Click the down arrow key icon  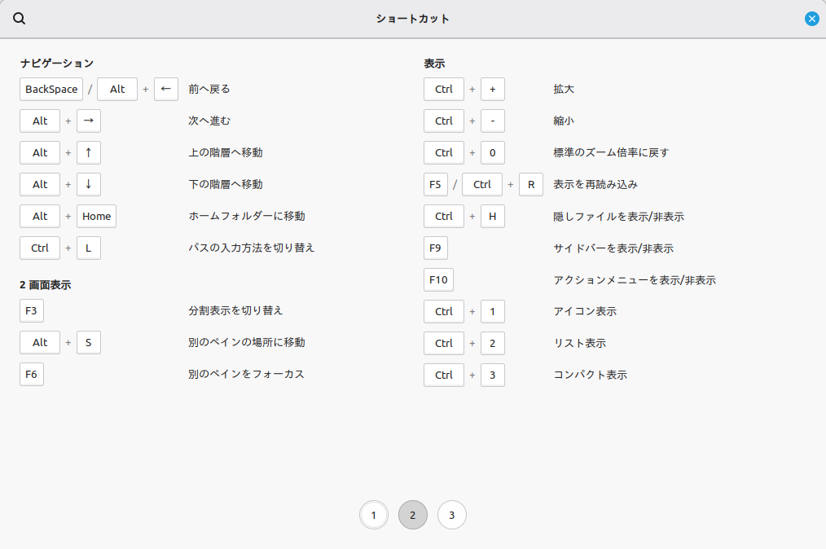coord(89,184)
